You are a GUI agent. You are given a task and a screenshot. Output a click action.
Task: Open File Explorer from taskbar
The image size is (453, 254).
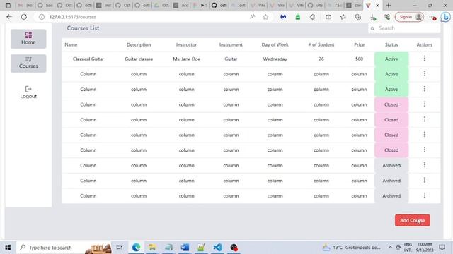click(152, 248)
